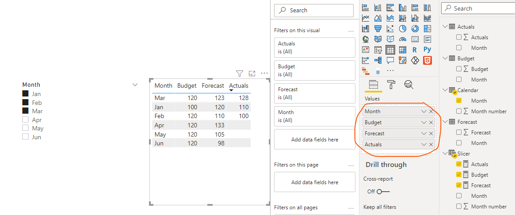Choose the Area chart visual
This screenshot has height=215, width=515.
(378, 18)
